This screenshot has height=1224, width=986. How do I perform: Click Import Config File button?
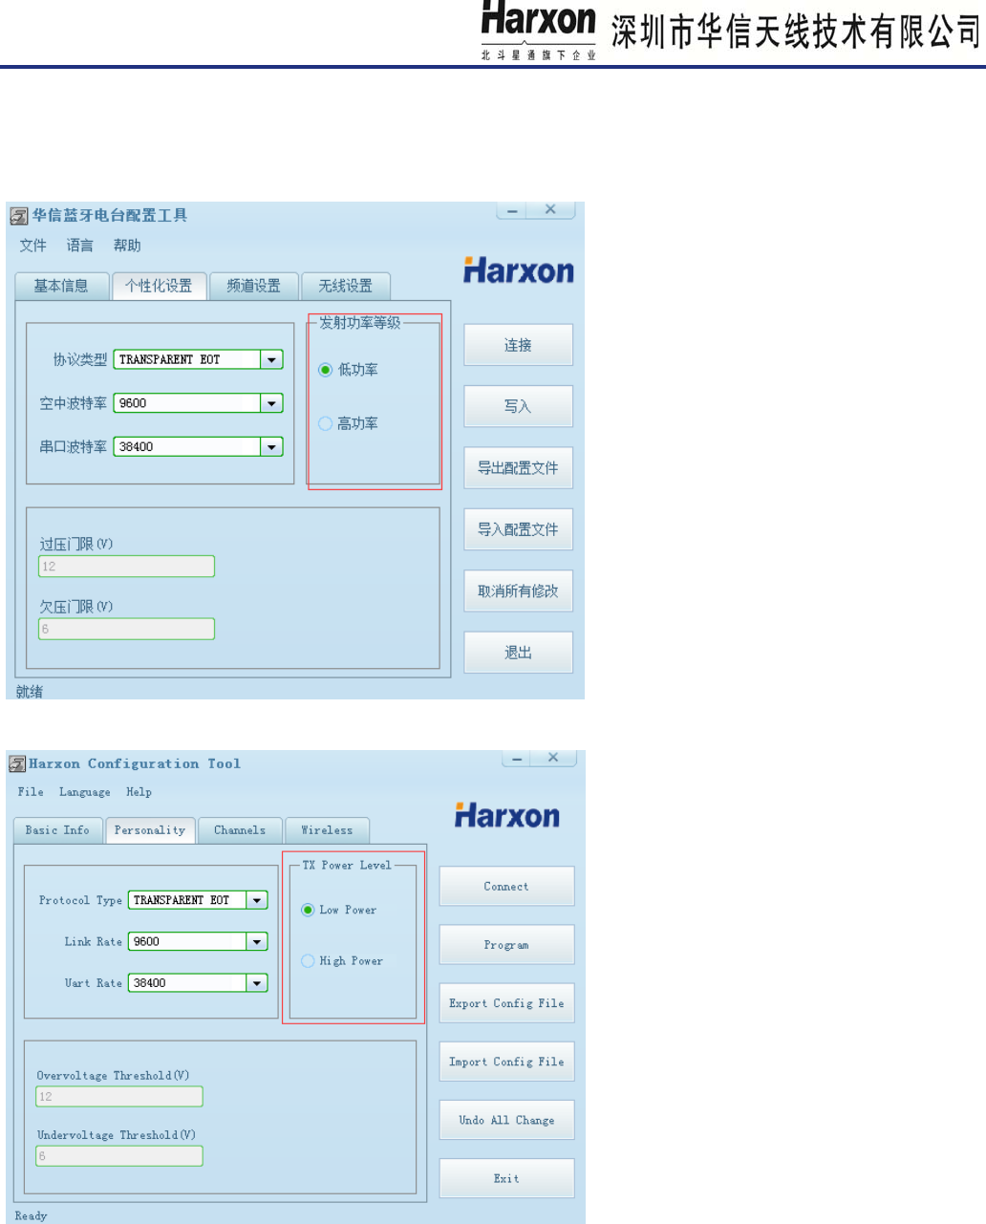(506, 1062)
